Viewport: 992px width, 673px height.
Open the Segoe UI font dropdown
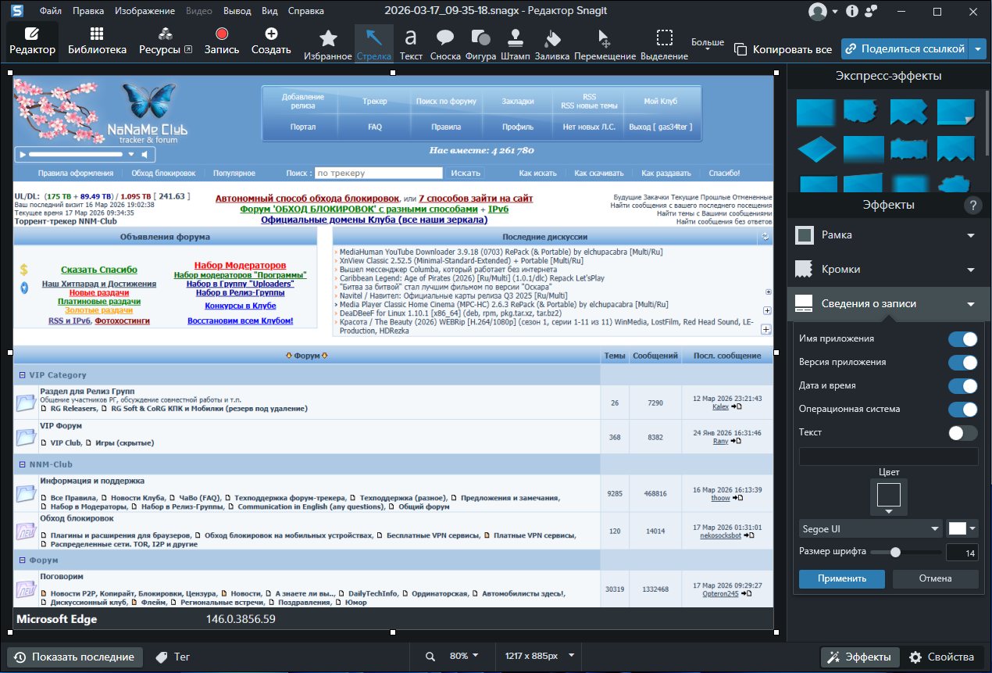click(x=870, y=529)
